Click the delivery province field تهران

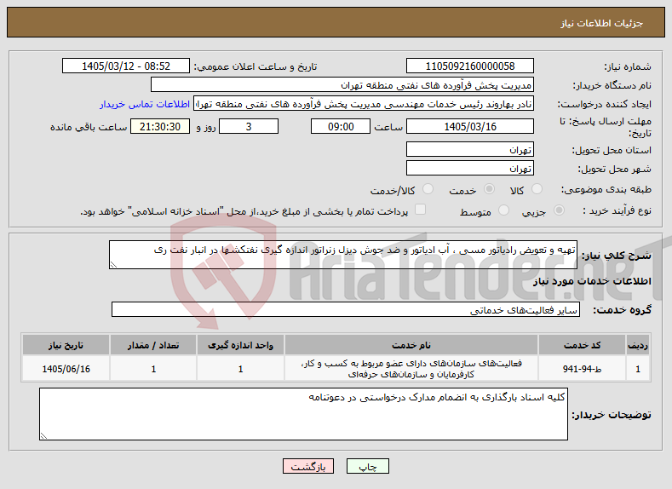[x=469, y=149]
